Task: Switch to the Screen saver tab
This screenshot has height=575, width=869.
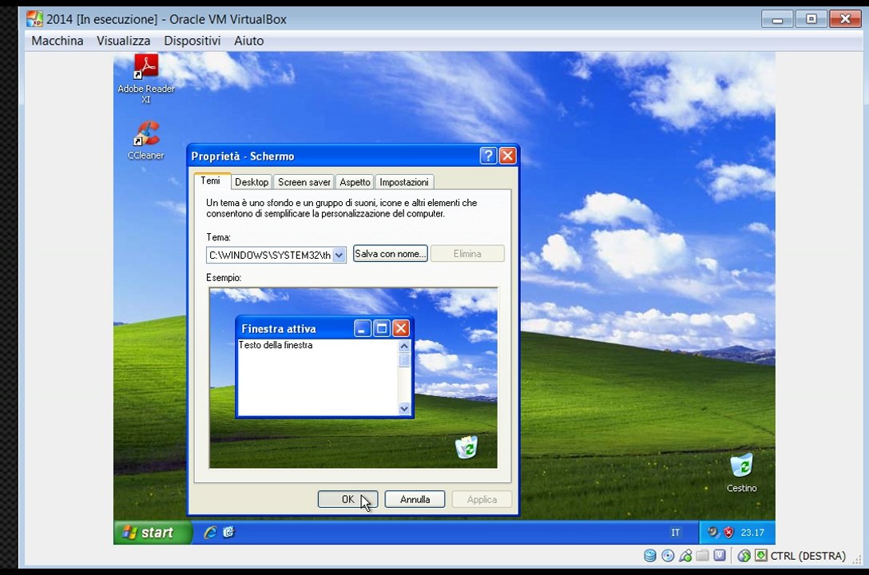Action: (304, 182)
